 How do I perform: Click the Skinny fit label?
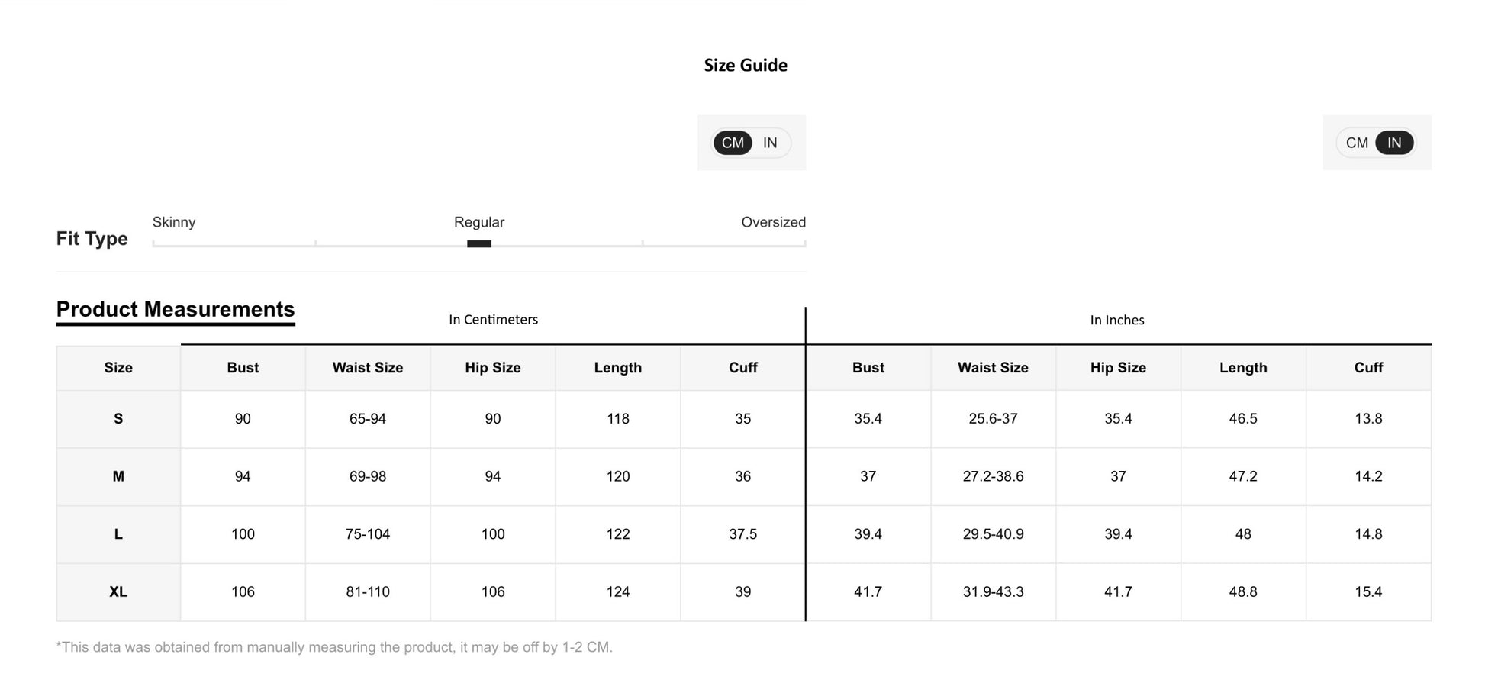(174, 222)
